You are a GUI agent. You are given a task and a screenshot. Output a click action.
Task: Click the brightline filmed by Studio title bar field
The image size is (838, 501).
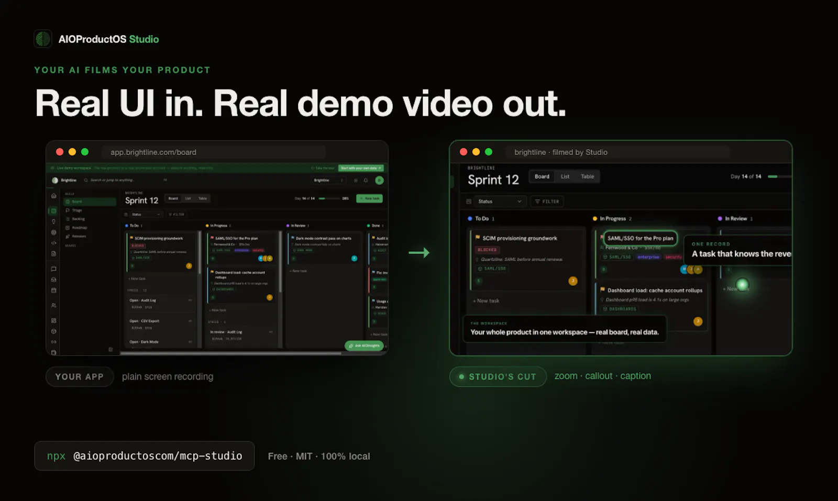(x=618, y=152)
